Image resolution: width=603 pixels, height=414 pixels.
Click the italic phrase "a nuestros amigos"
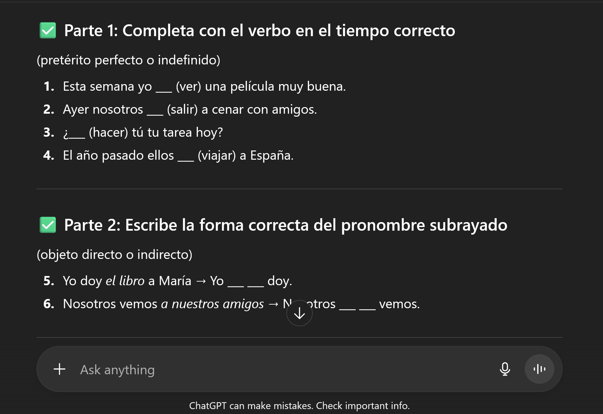212,304
